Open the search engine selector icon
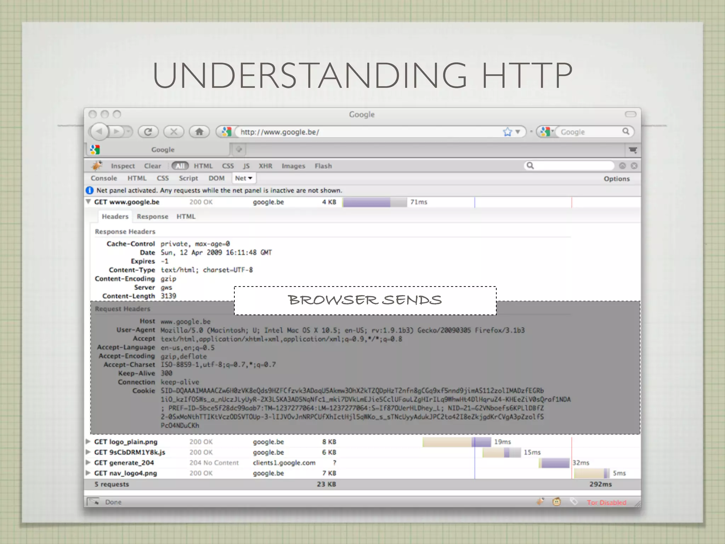The image size is (725, 544). [x=547, y=132]
